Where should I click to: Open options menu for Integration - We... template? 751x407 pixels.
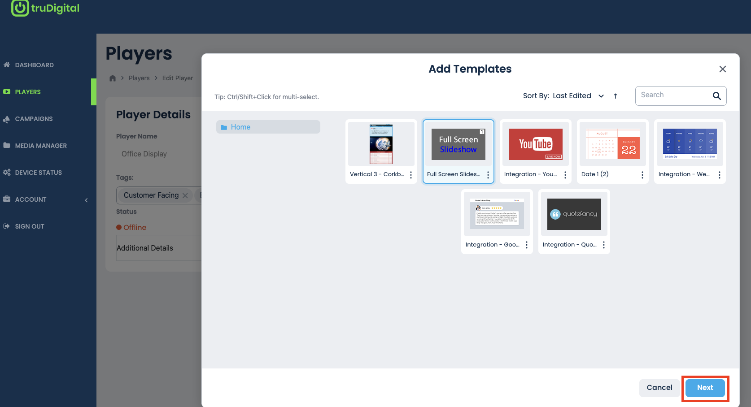pos(720,175)
